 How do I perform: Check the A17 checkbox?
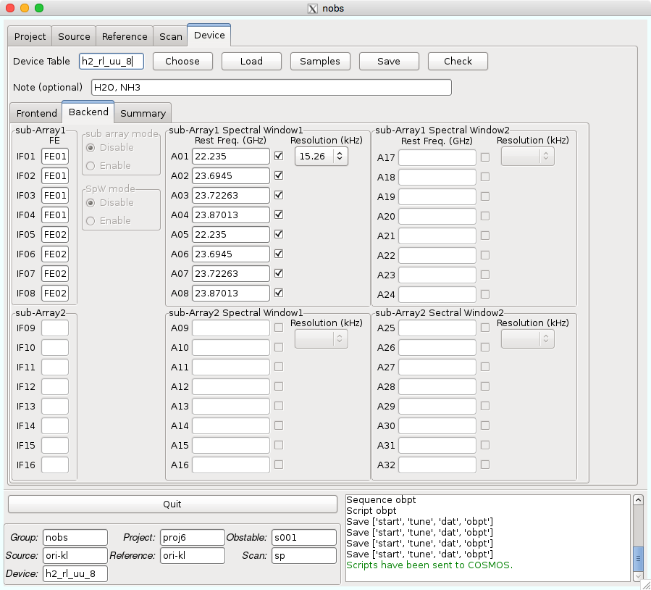(485, 157)
